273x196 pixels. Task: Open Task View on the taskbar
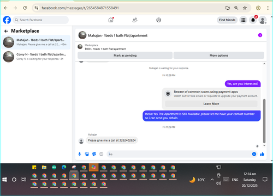pyautogui.click(x=23, y=180)
